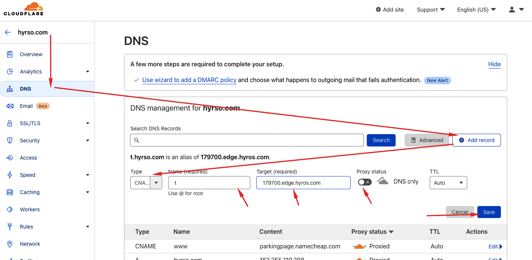Save the new CNAME record
The image size is (532, 260).
coord(489,212)
